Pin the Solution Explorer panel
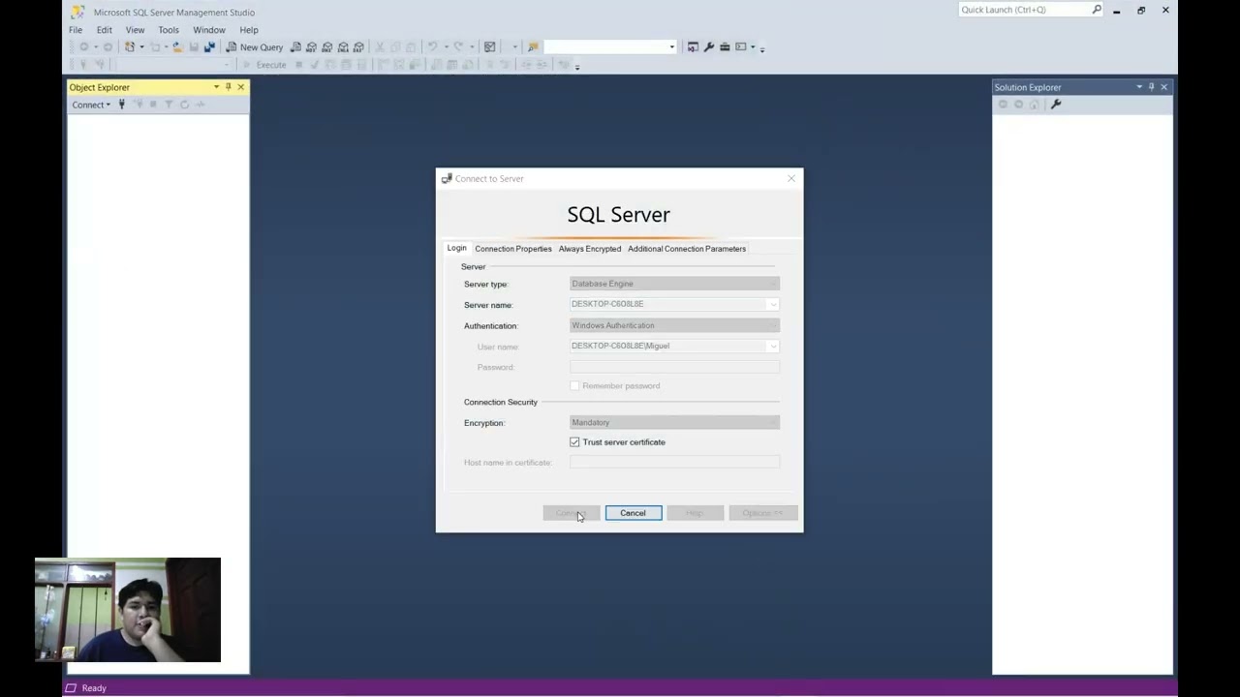 click(1152, 87)
